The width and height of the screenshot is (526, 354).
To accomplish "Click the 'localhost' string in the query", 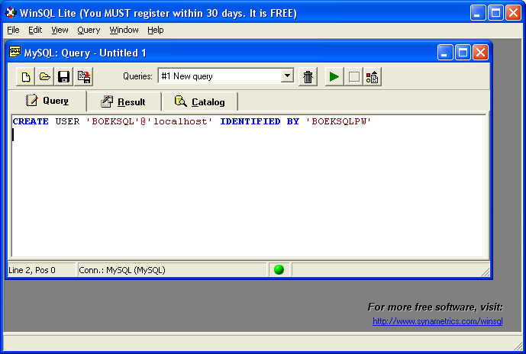I will [180, 121].
